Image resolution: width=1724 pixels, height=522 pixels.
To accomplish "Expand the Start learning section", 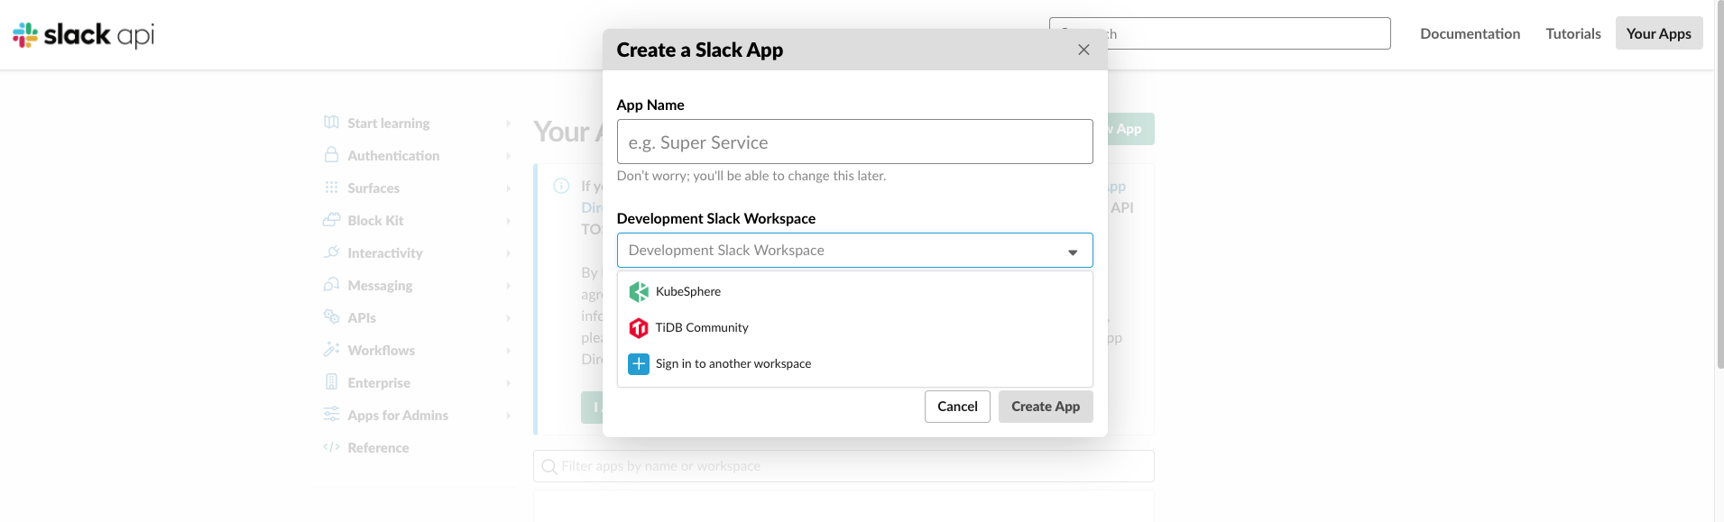I will (509, 124).
